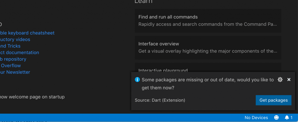Dismiss the Dart packages notification

click(x=289, y=80)
